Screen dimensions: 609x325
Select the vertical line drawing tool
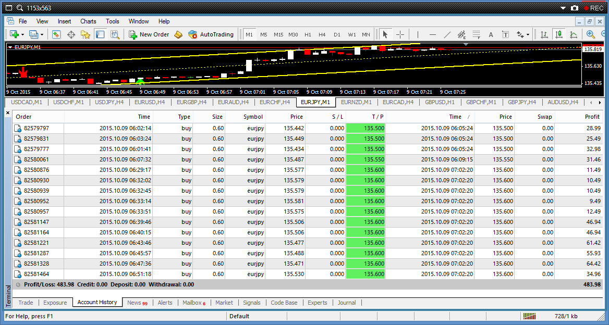coord(418,34)
